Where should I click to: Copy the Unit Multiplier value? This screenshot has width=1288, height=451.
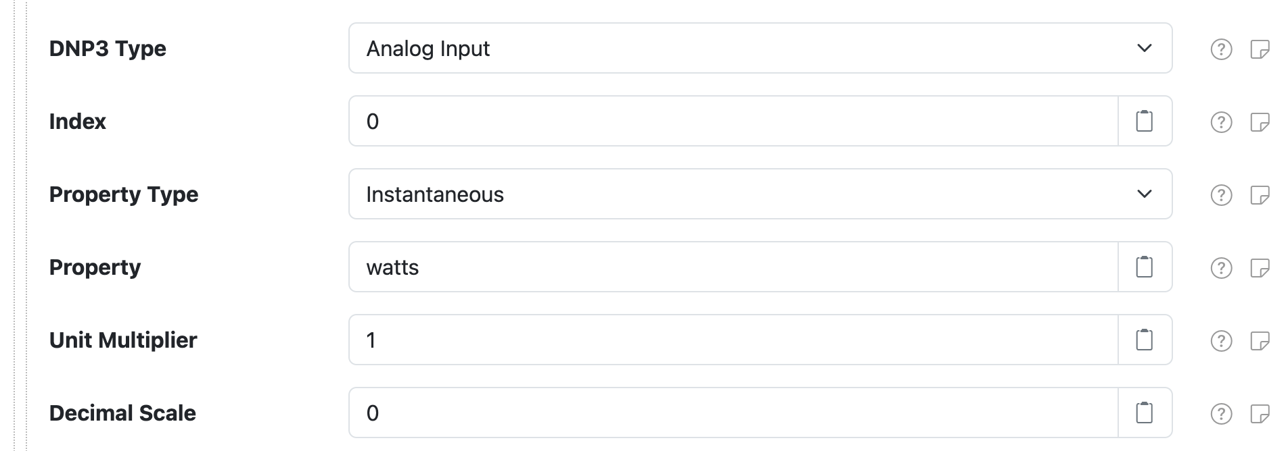click(1144, 340)
